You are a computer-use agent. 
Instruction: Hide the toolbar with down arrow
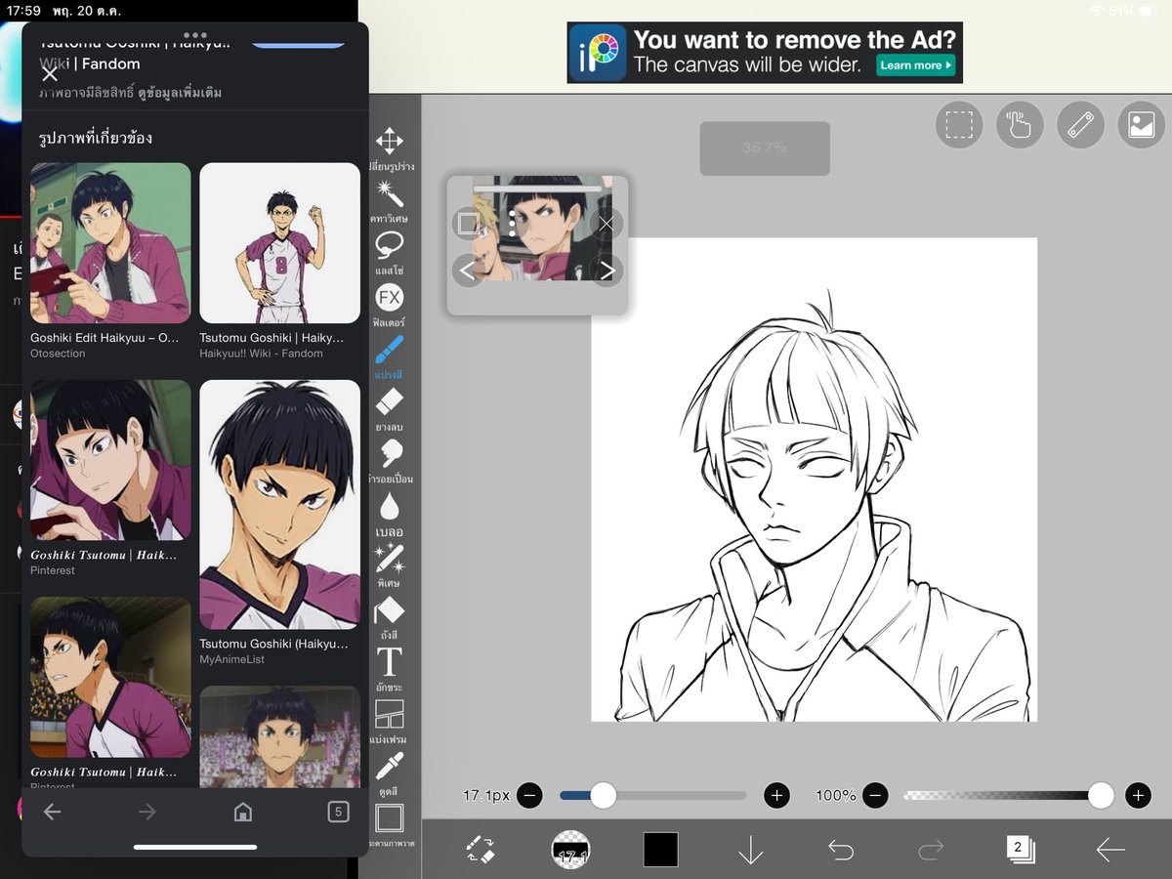pos(750,851)
